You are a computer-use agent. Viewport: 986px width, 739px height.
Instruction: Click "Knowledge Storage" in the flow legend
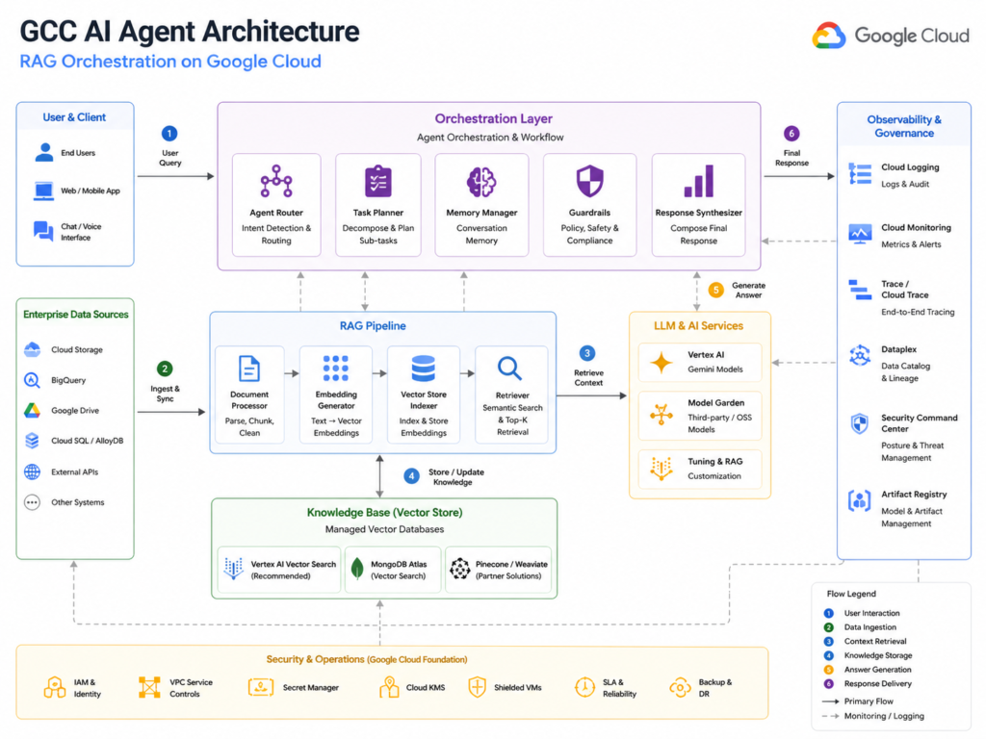[x=878, y=655]
